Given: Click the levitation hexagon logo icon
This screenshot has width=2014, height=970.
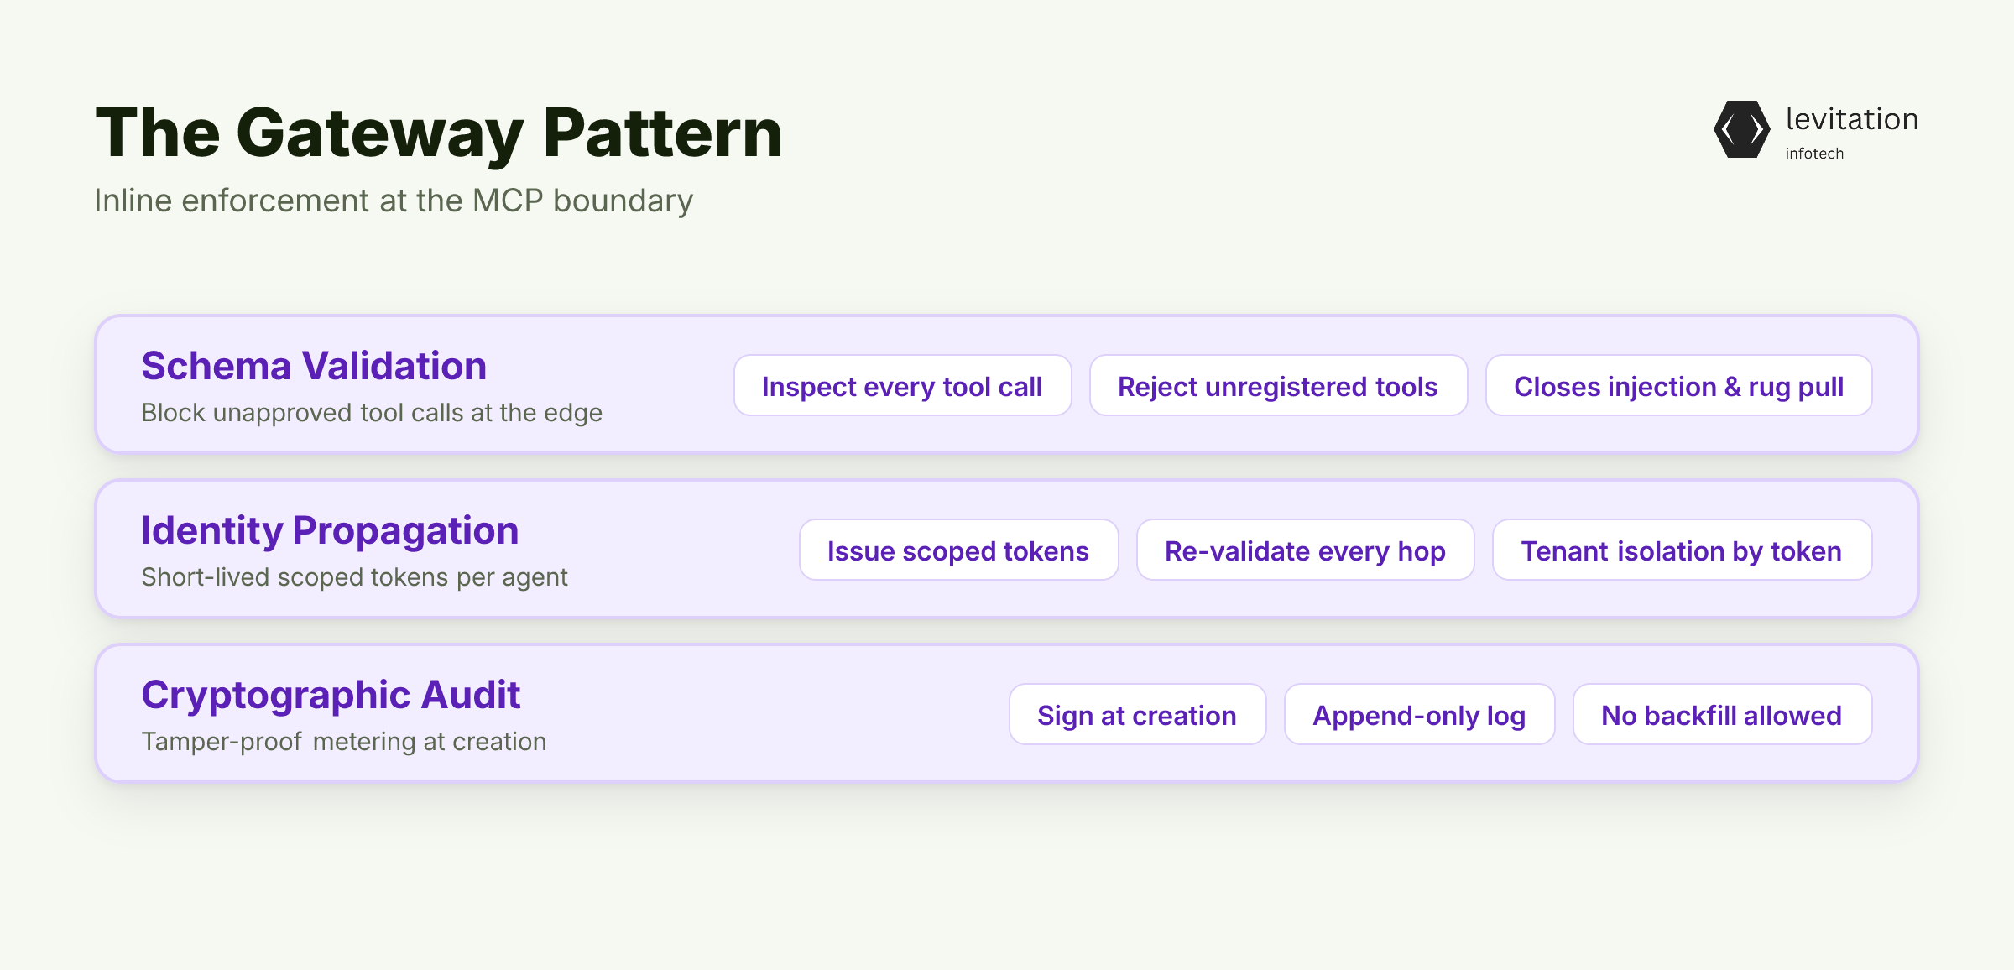Looking at the screenshot, I should point(1742,129).
